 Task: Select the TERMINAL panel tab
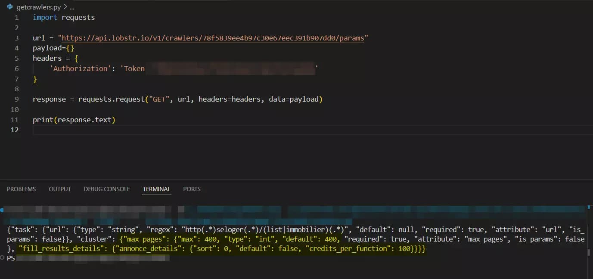pyautogui.click(x=157, y=189)
